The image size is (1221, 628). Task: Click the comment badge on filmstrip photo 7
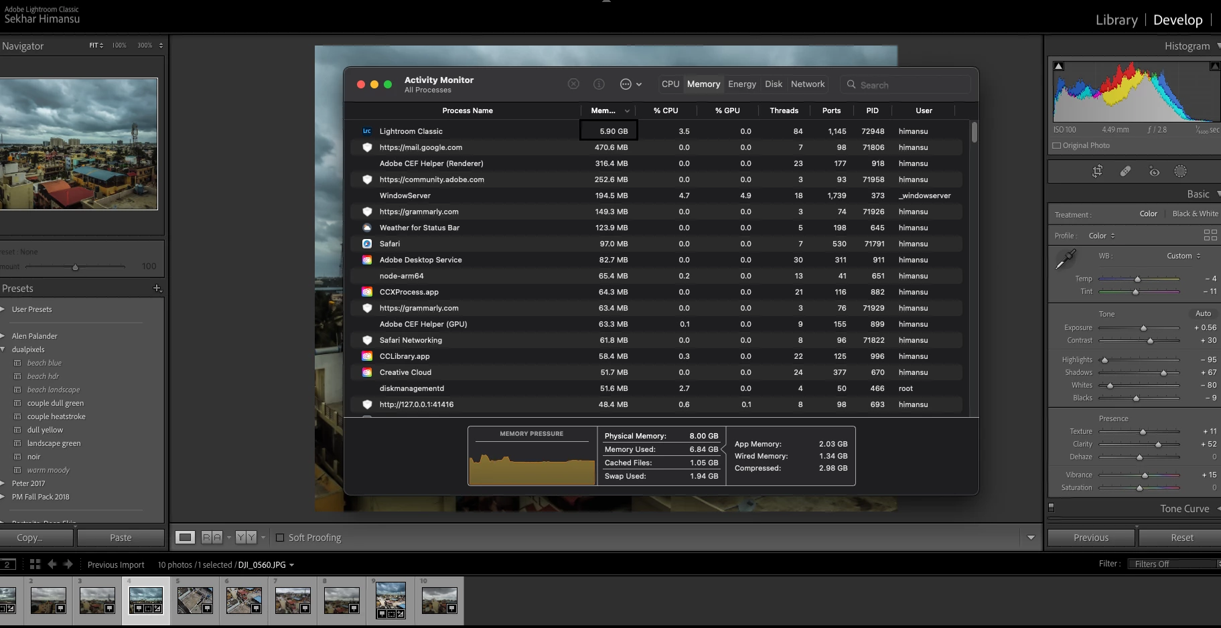[x=305, y=609]
